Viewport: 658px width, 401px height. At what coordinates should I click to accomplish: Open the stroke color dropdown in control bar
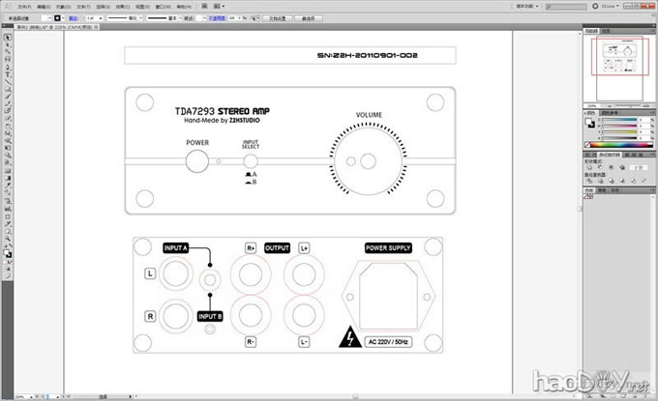(x=61, y=17)
